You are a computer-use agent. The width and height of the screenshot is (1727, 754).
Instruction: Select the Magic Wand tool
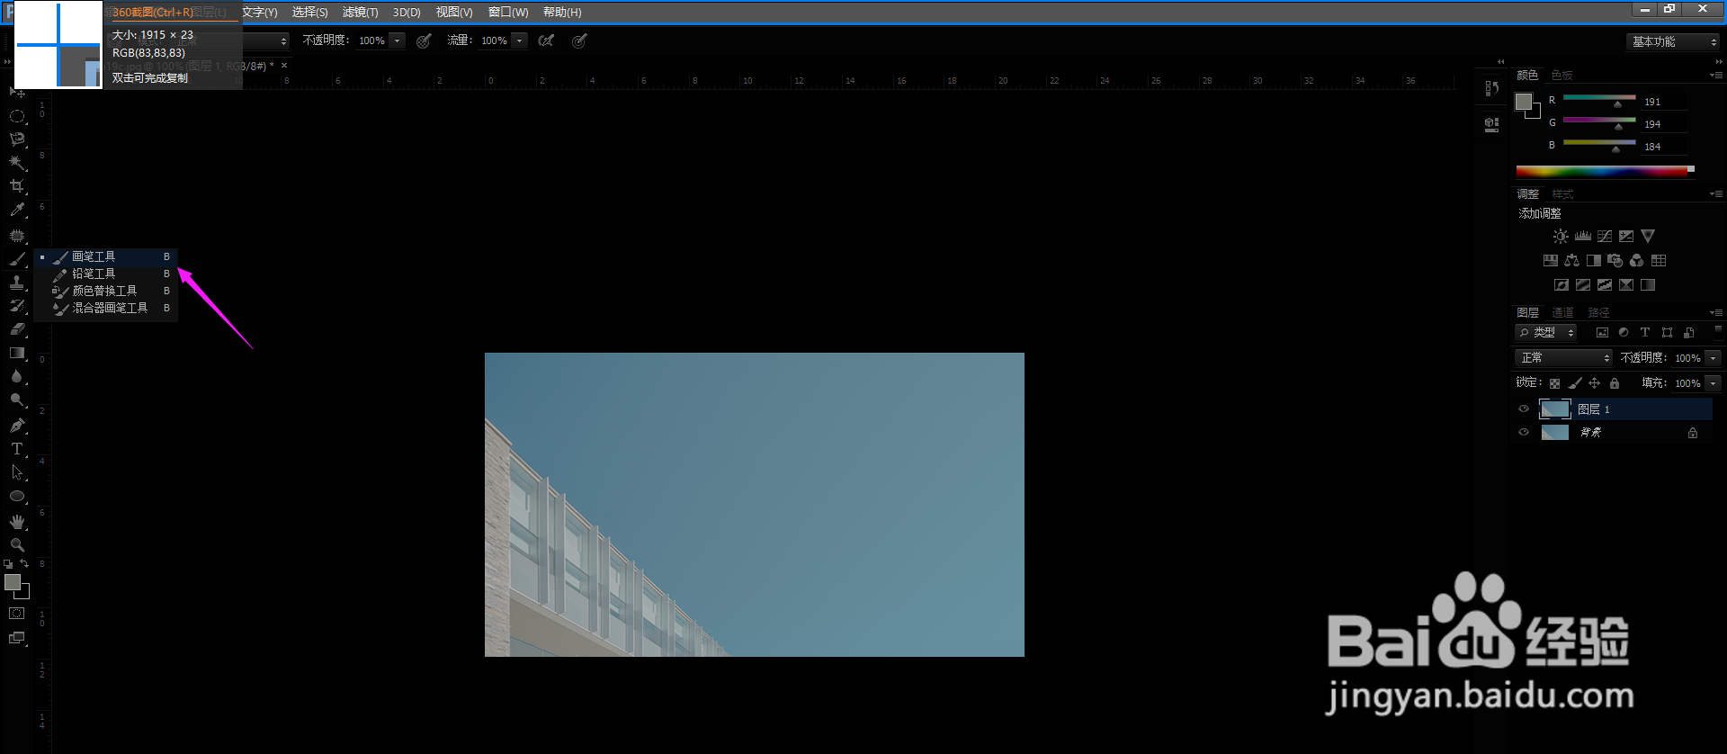(x=17, y=163)
